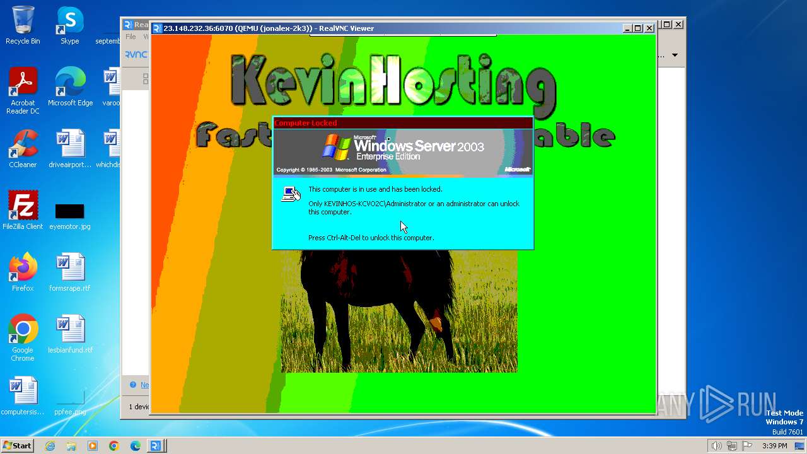
Task: Select the computersis document icon
Action: 23,396
